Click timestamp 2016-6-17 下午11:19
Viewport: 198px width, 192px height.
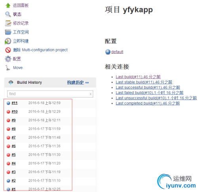click(x=44, y=172)
